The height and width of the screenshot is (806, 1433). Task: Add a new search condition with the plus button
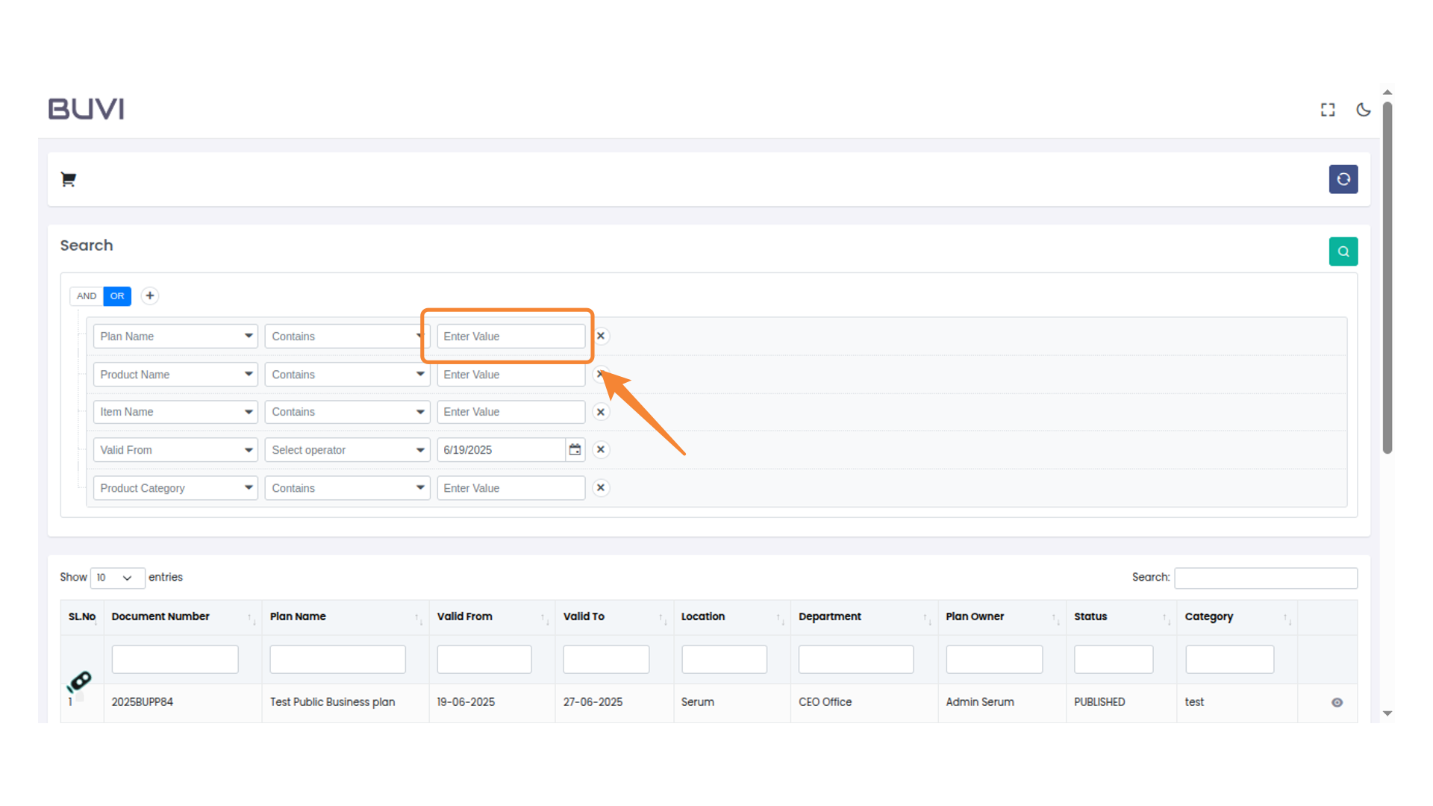149,296
